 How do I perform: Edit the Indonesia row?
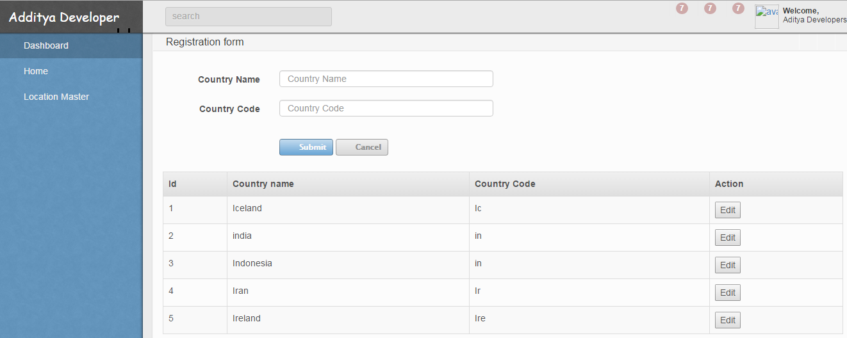[727, 265]
